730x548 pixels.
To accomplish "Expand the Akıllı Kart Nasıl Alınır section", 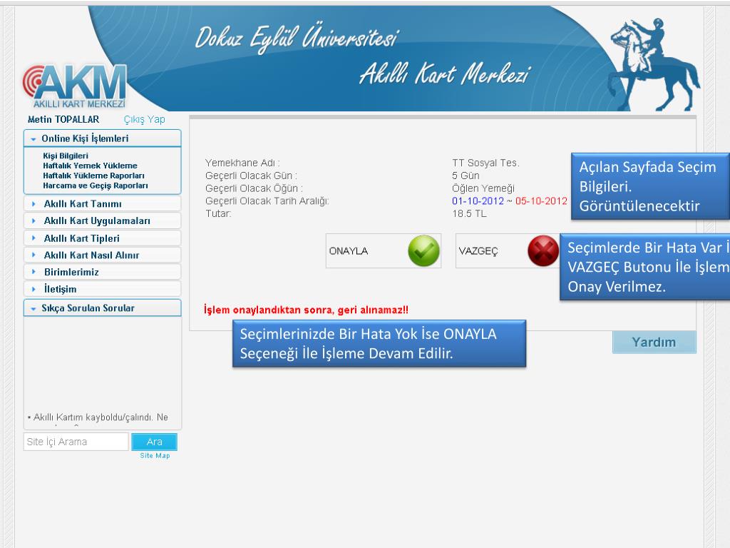I will pyautogui.click(x=102, y=255).
